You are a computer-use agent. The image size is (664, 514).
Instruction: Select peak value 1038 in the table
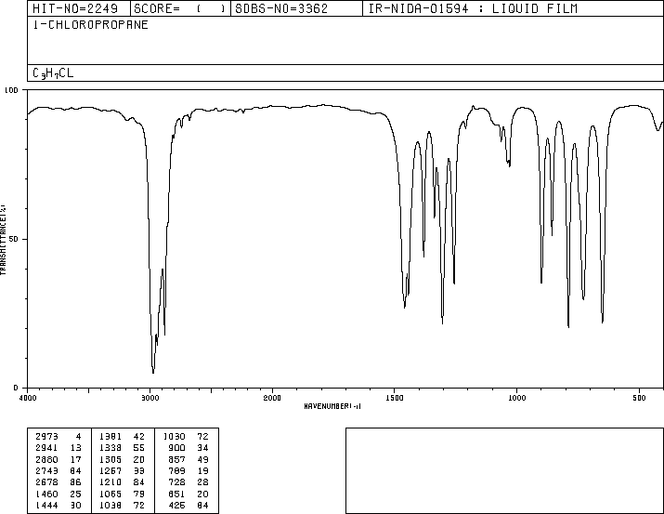pyautogui.click(x=111, y=506)
